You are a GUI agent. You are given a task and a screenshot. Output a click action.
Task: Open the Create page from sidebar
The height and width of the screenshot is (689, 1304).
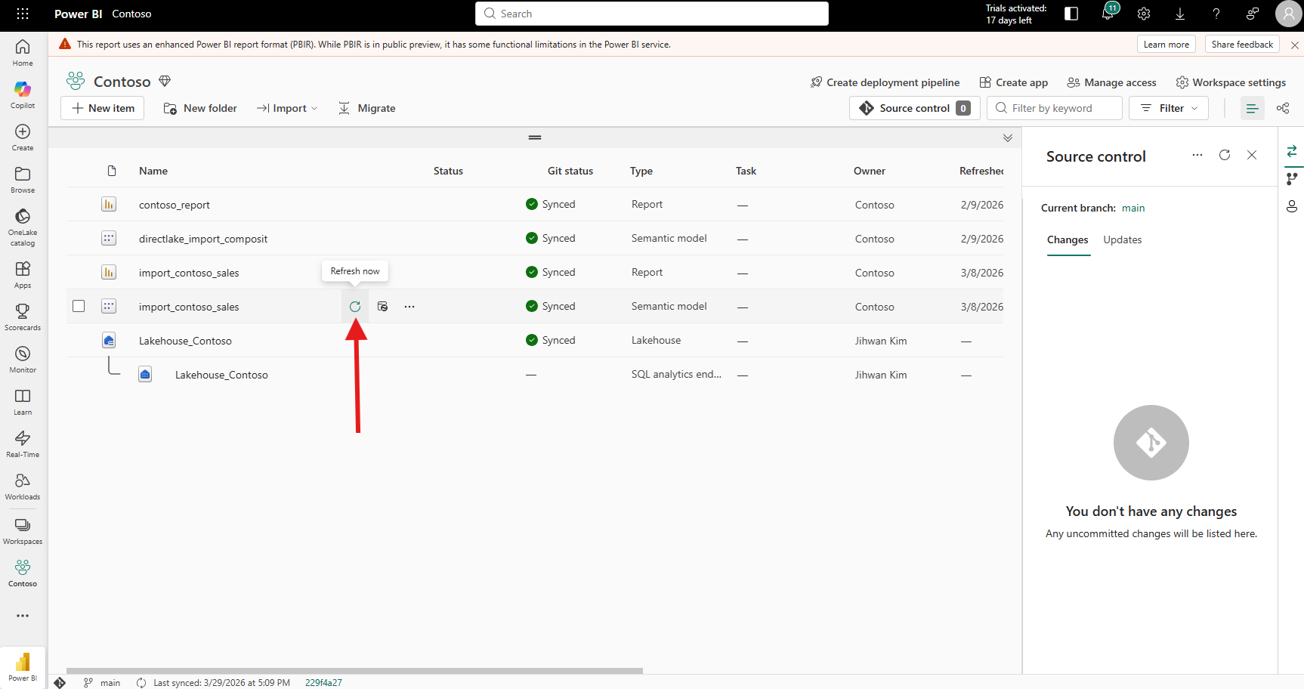tap(23, 137)
